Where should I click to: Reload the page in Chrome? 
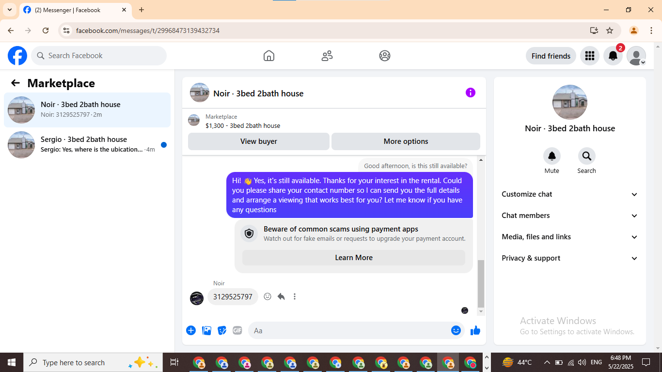[x=46, y=31]
